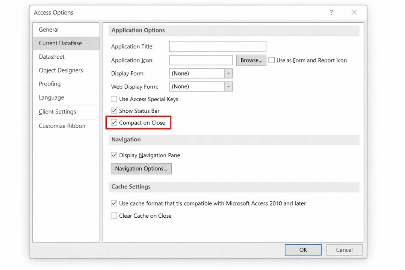Open the Display Form dropdown
This screenshot has width=405, height=270.
pyautogui.click(x=228, y=73)
